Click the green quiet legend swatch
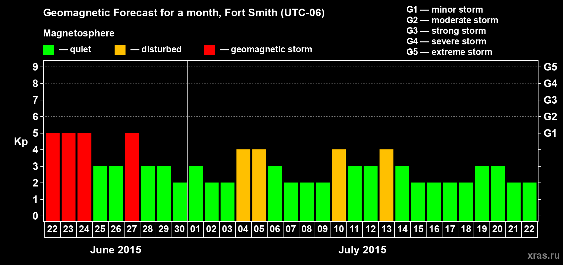This screenshot has height=265, width=563. [48, 50]
